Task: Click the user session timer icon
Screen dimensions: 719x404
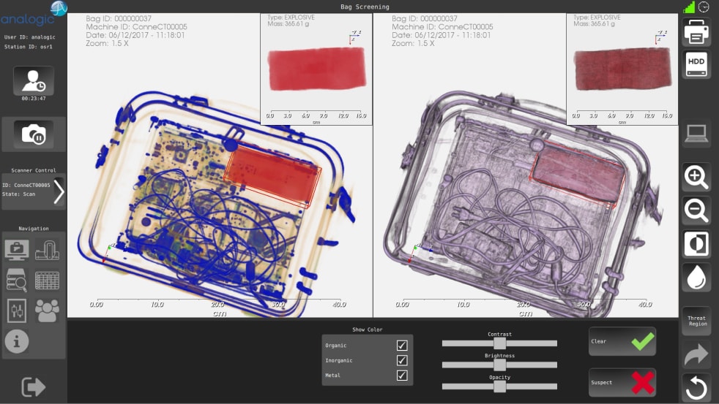Action: (x=34, y=80)
